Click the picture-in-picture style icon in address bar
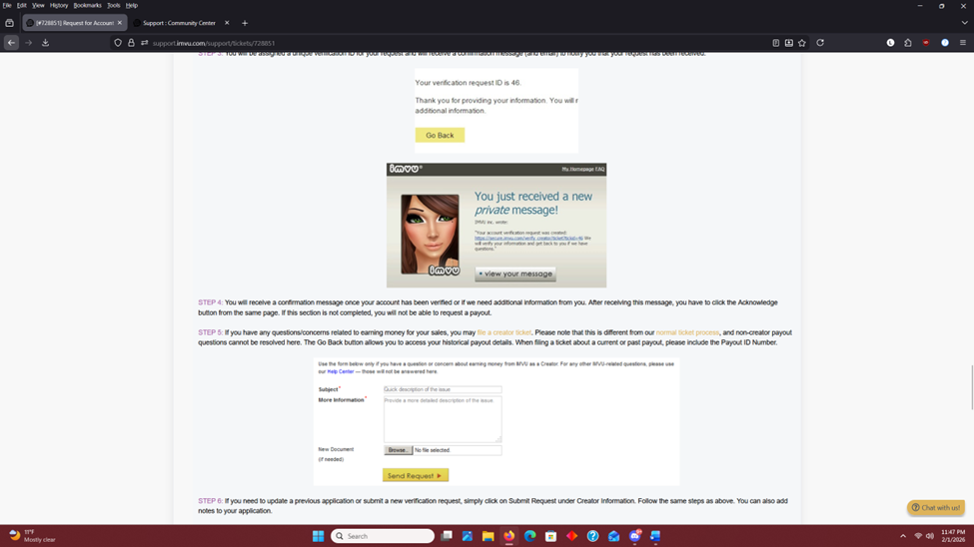This screenshot has width=974, height=547. pos(789,43)
